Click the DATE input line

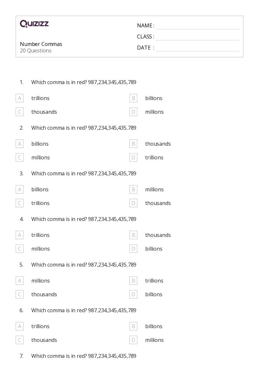(197, 48)
